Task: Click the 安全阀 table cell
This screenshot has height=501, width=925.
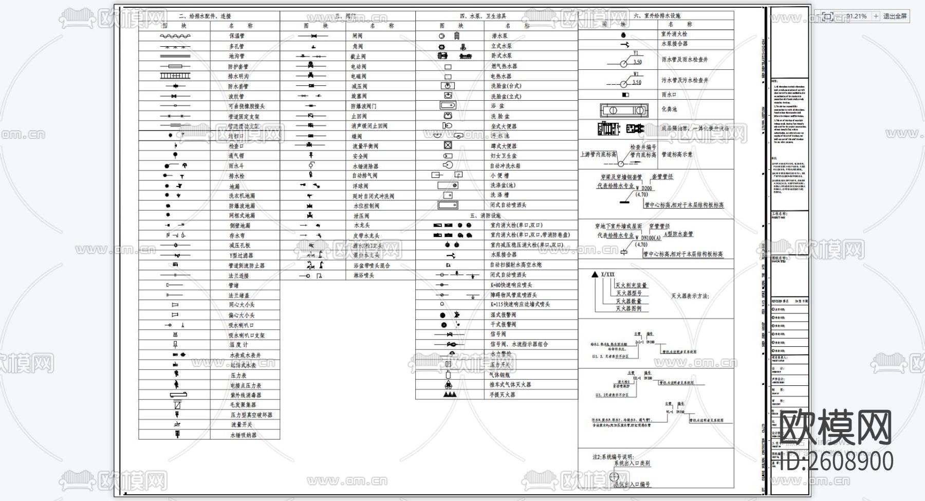Action: pos(381,156)
